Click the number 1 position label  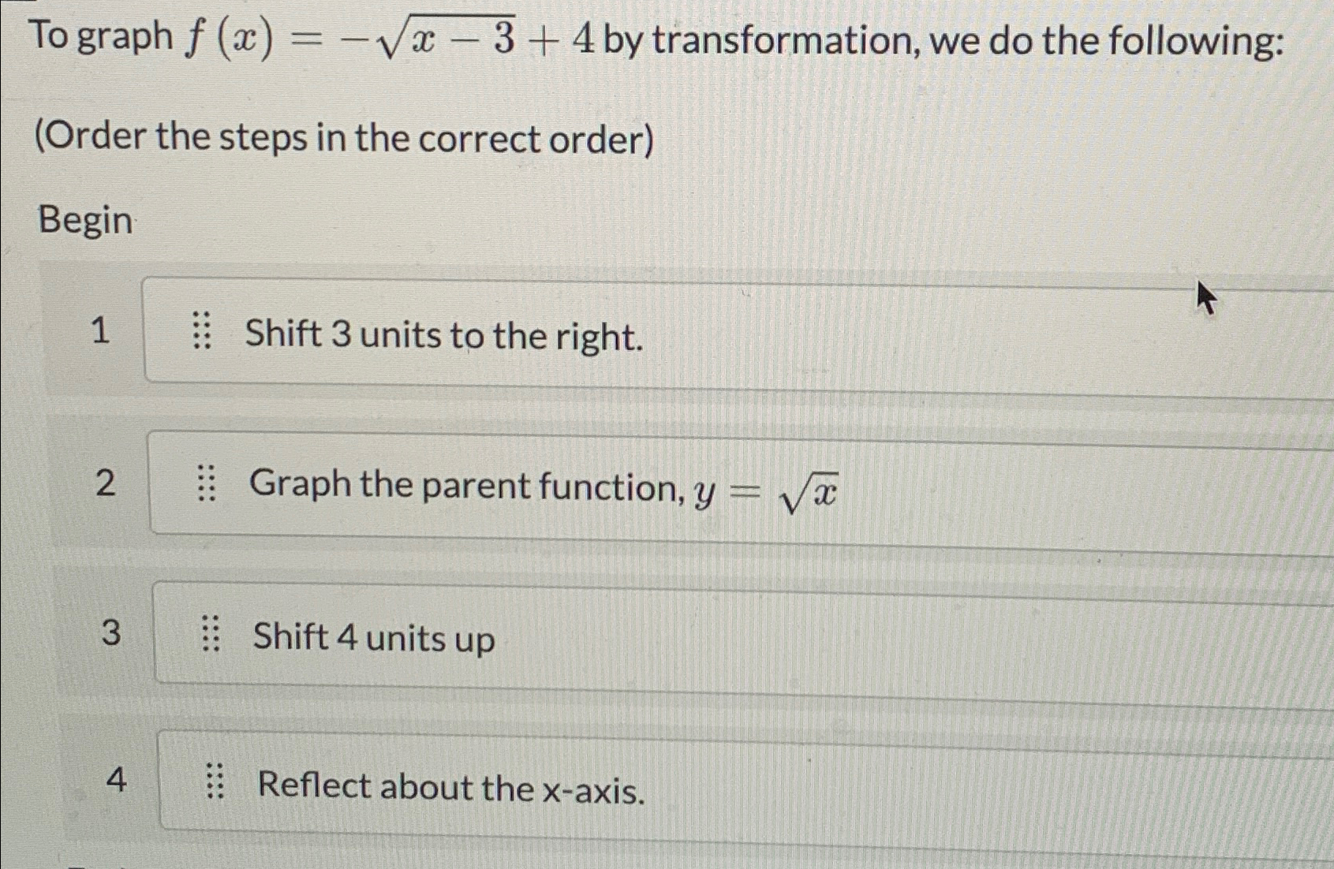[101, 332]
